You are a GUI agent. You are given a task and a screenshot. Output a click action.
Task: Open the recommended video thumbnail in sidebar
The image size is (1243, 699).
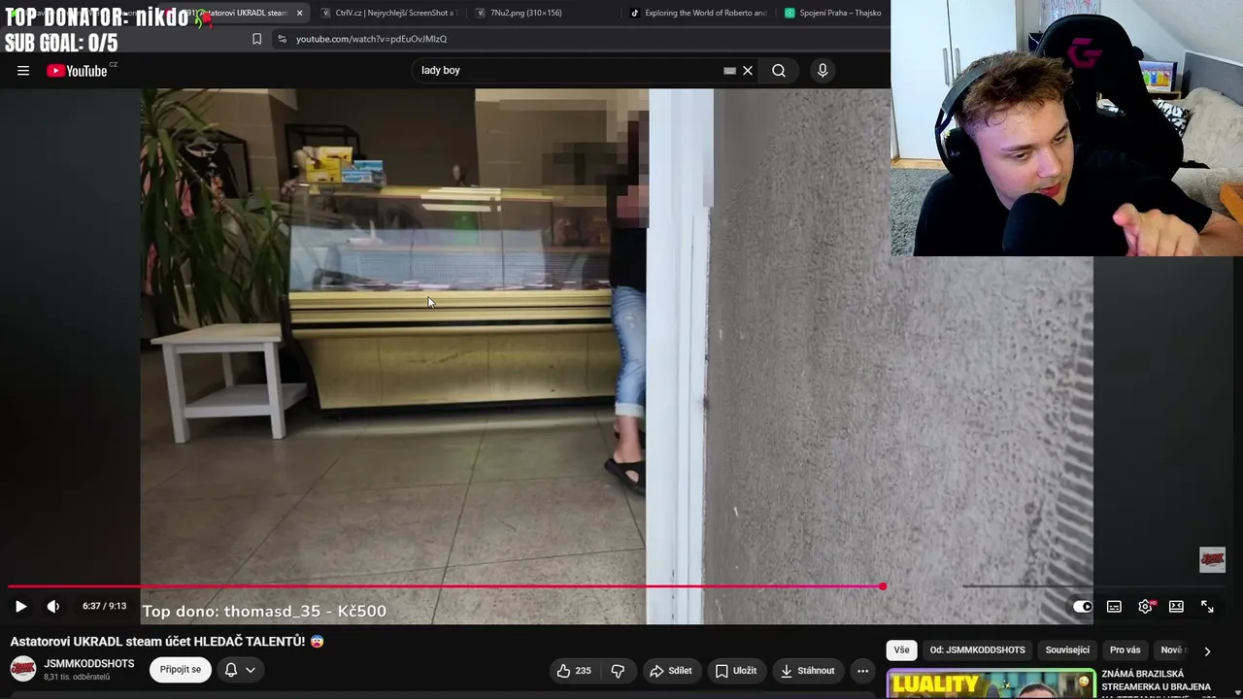click(x=991, y=683)
